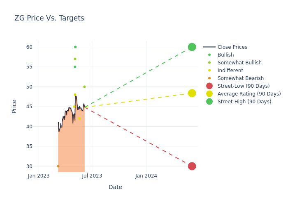
Task: Click the Jul 2023 x-axis tick label
Action: (92, 176)
